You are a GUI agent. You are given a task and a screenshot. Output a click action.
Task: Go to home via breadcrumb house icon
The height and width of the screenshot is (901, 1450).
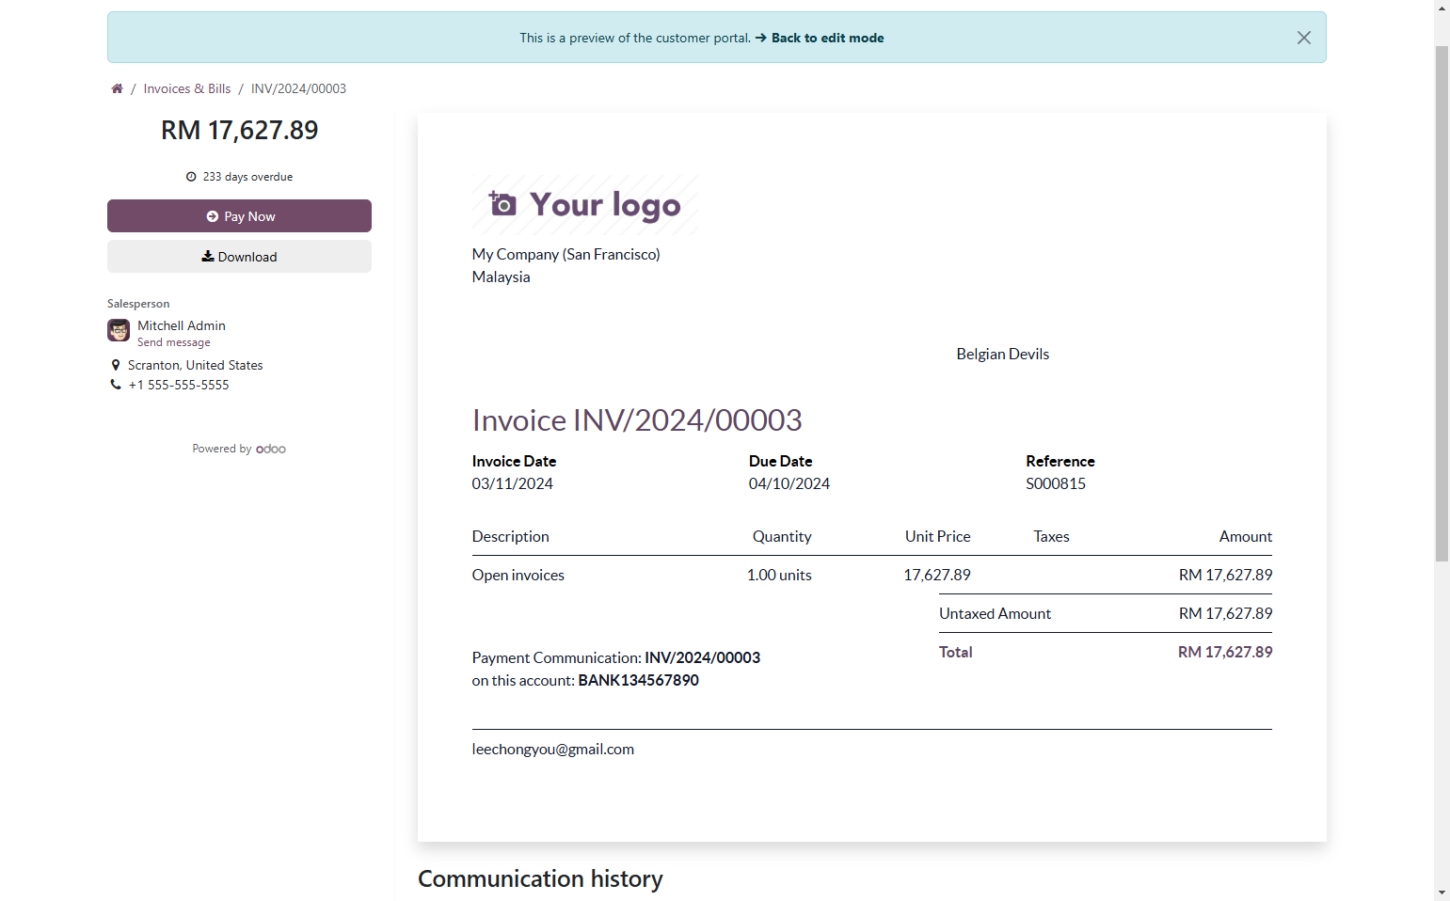[x=117, y=88]
